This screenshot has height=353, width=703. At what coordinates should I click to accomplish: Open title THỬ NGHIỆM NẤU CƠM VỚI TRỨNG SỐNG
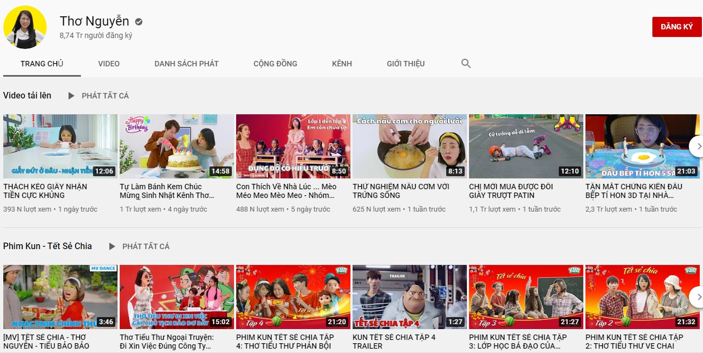pyautogui.click(x=401, y=191)
